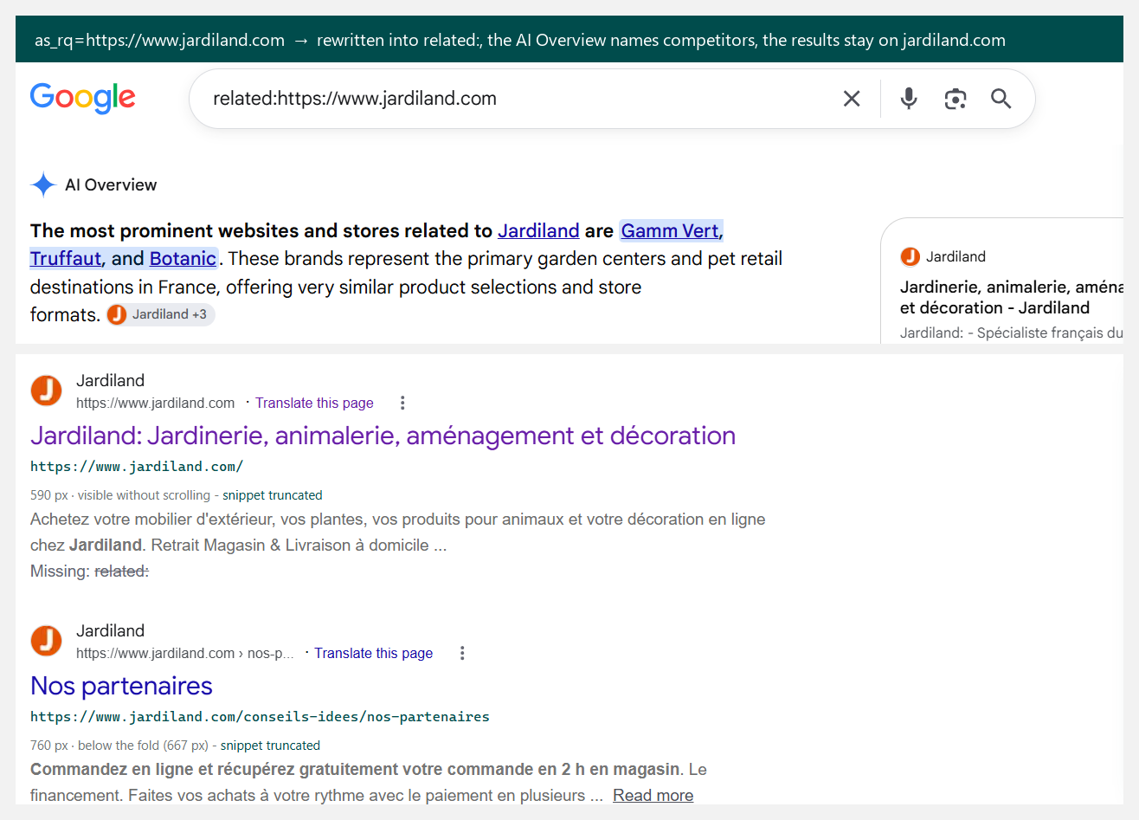
Task: Open the Truffaut link
Action: (66, 258)
